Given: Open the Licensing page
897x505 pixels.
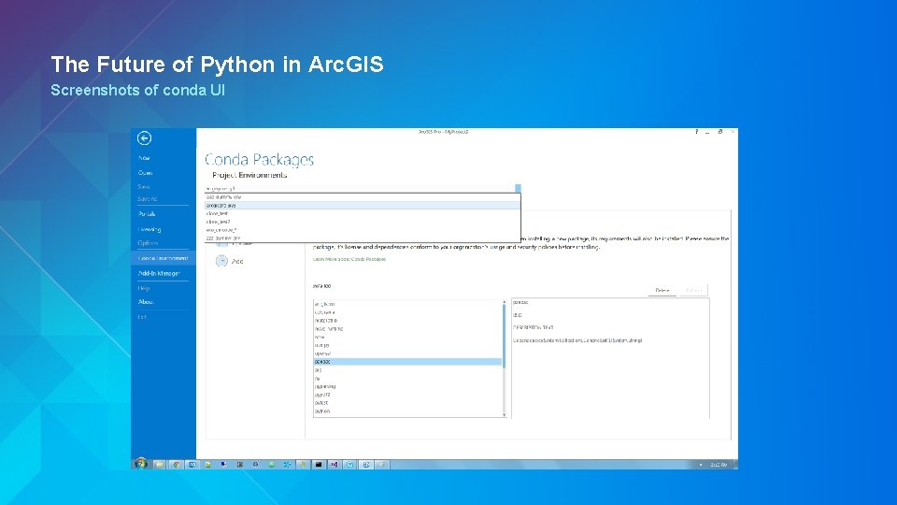Looking at the screenshot, I should pos(149,230).
